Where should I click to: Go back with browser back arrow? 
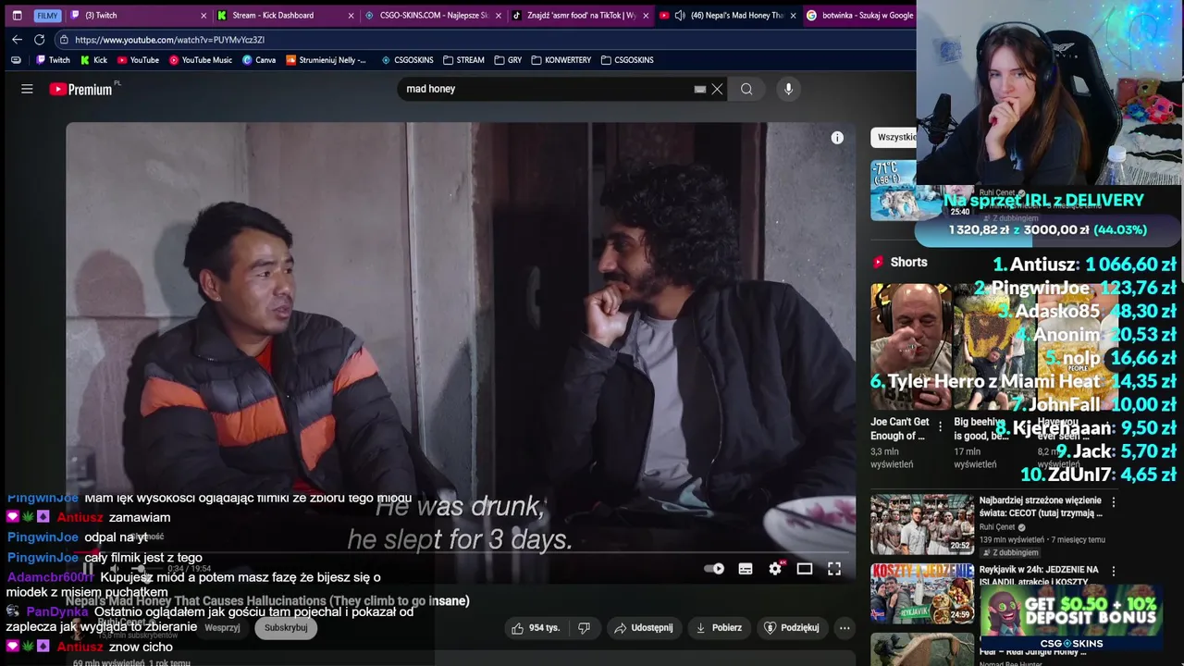17,40
